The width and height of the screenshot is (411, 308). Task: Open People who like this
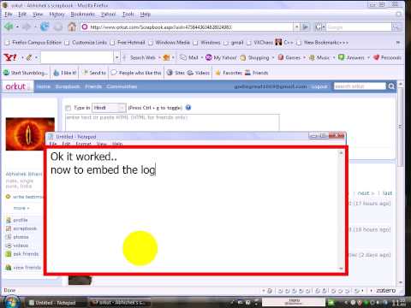pyautogui.click(x=136, y=73)
